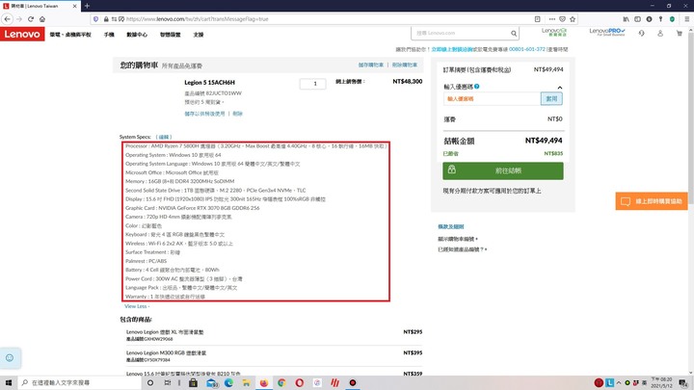Screen dimensions: 694x390
Task: Click 儲存以供稍後使用 save-for-later link
Action: pos(204,114)
